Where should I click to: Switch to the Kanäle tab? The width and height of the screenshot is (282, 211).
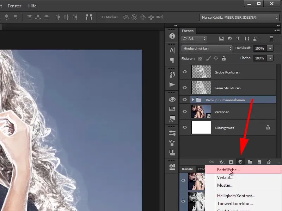point(187,169)
